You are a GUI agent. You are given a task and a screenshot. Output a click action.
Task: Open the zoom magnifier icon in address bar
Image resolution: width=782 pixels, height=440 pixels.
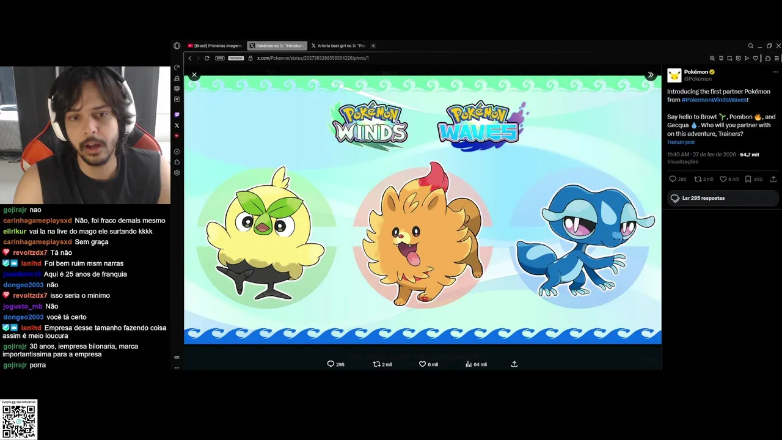pyautogui.click(x=712, y=58)
